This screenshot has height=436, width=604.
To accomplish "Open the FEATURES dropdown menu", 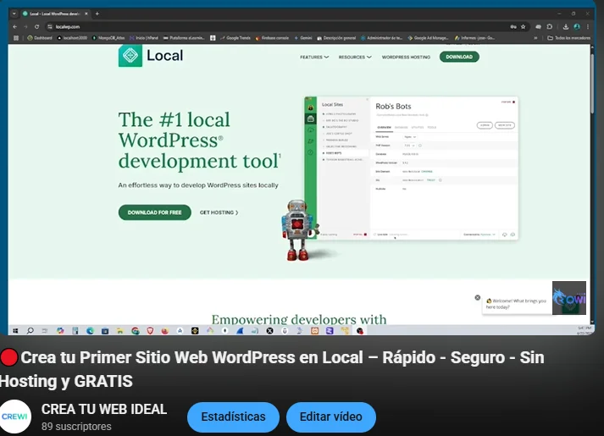I will click(313, 57).
